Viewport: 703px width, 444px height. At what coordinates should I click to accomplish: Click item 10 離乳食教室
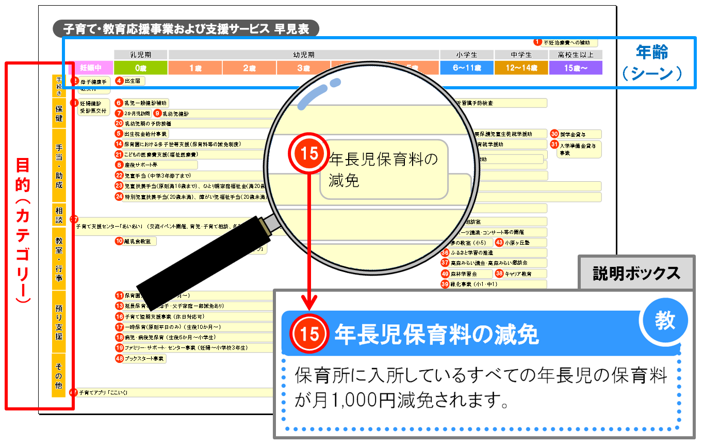coord(136,241)
